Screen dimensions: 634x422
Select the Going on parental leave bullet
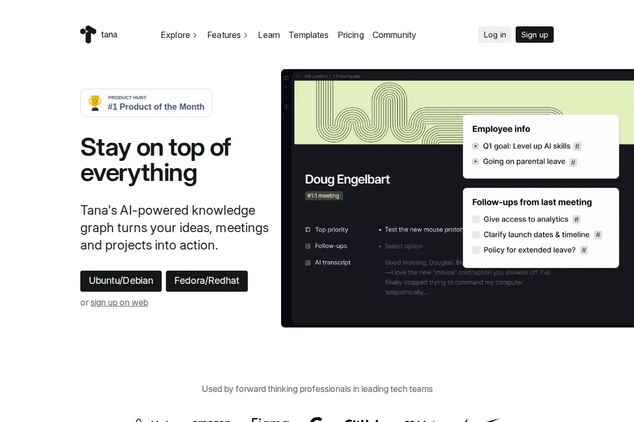[x=475, y=162]
